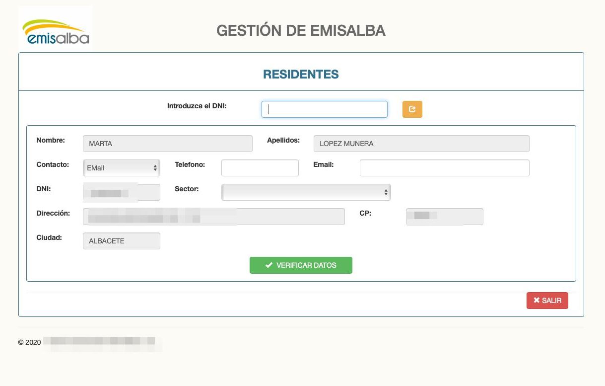The image size is (605, 386).
Task: Select the Apellidos field with LOPEZ MUNERA
Action: point(421,144)
